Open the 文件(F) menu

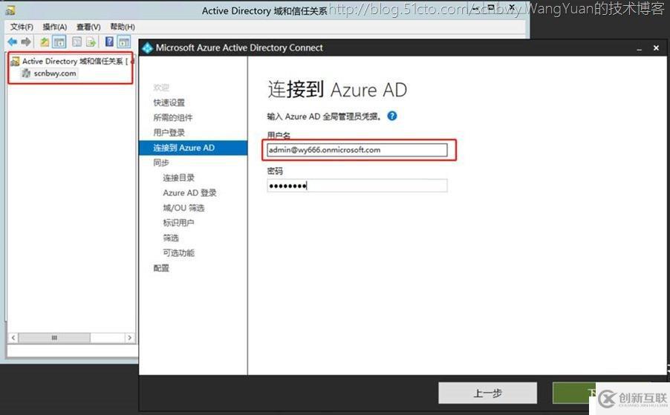(x=22, y=27)
